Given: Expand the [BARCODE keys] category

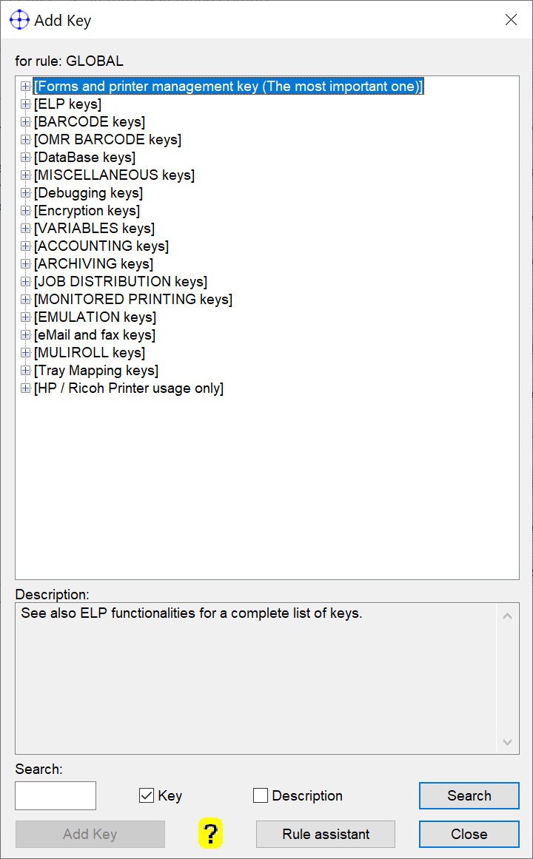Looking at the screenshot, I should [25, 122].
